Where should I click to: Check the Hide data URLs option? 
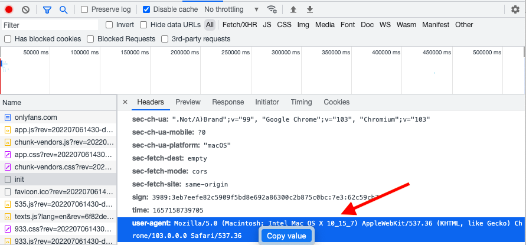point(144,25)
